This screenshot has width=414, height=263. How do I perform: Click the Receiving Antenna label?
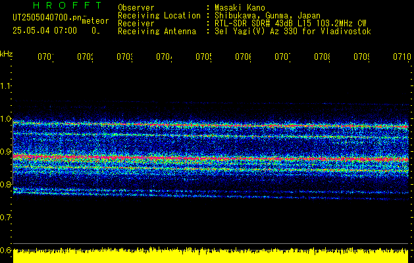(x=157, y=32)
